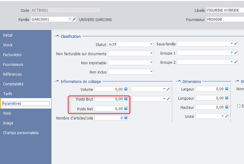Click the calculator icon in Volume field
Viewport: 244px width, 164px height.
tap(126, 89)
